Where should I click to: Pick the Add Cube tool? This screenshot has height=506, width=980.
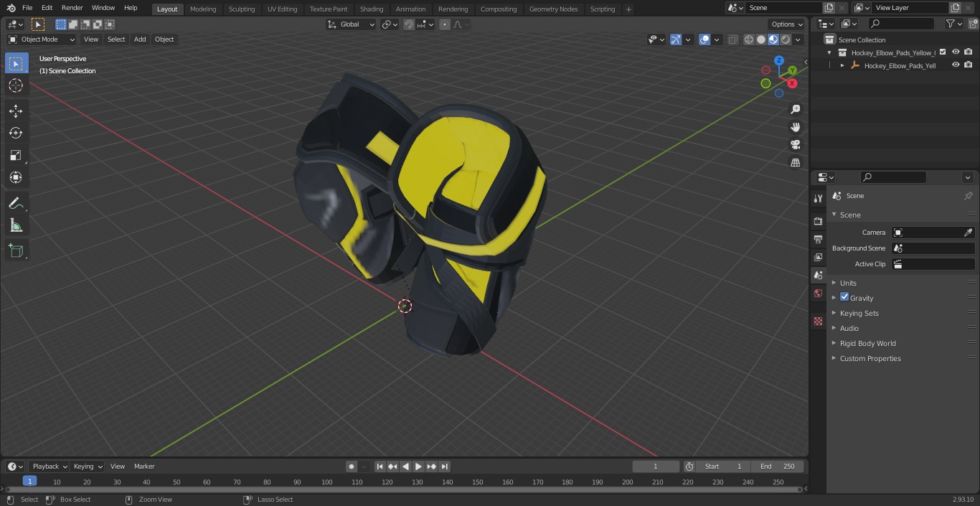pyautogui.click(x=16, y=251)
